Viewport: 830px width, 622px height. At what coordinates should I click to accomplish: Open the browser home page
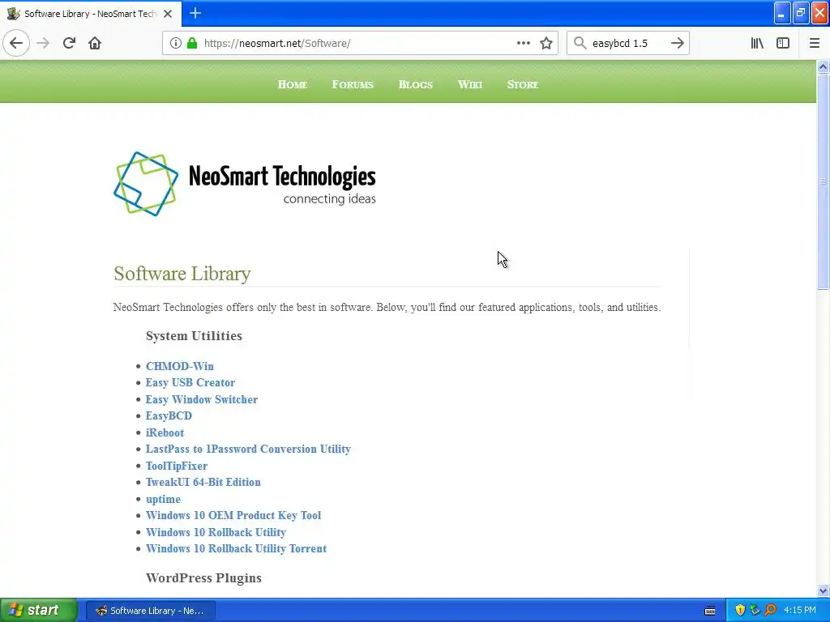[x=95, y=44]
